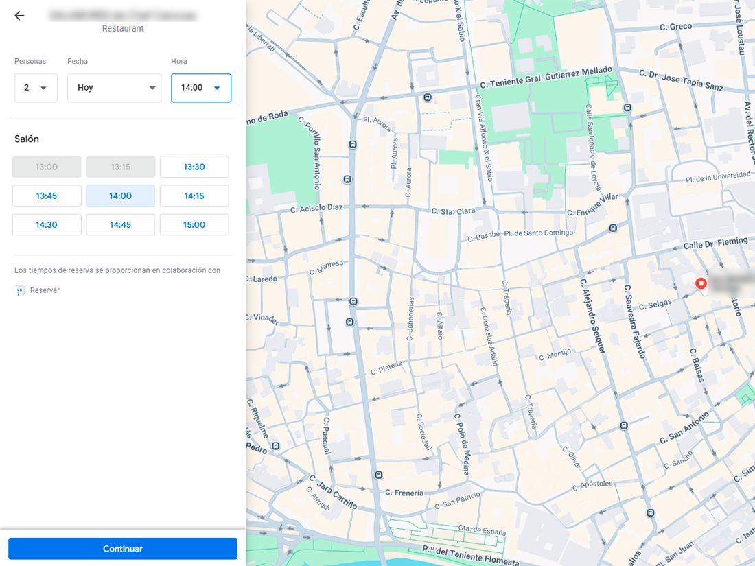The height and width of the screenshot is (566, 755).
Task: Click the disabled 13:15 time slot
Action: [x=120, y=167]
